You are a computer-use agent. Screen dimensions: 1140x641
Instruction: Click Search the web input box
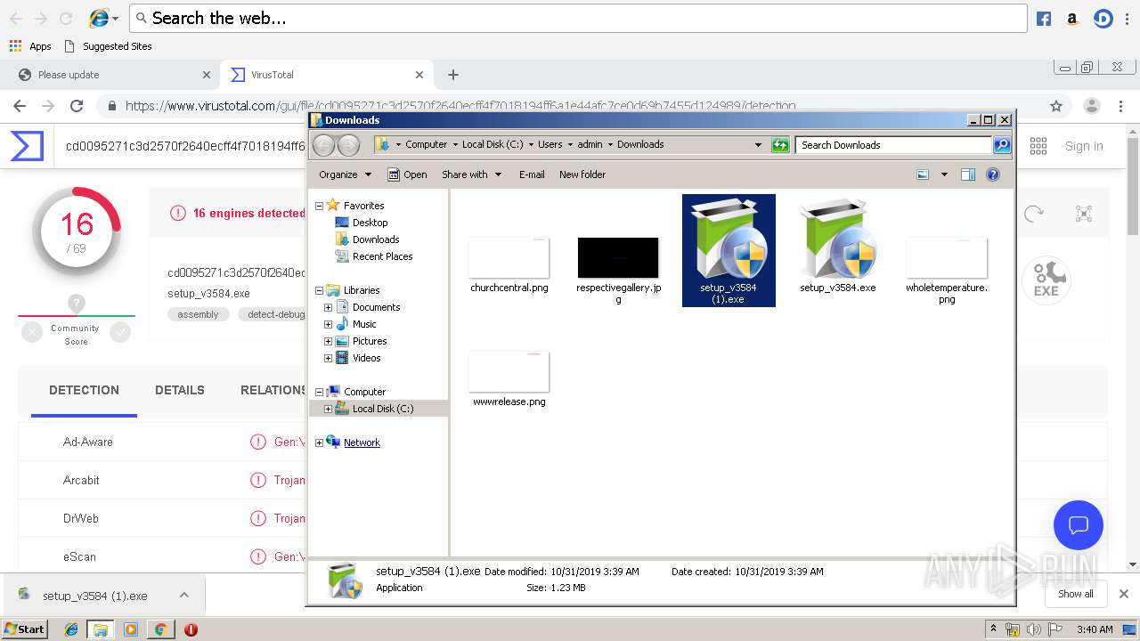click(x=578, y=18)
